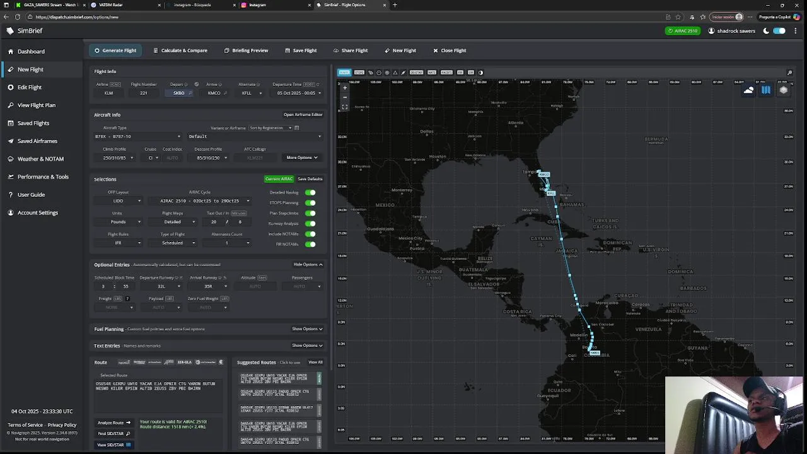
Task: Toggle the FIR map layer button
Action: 460,73
